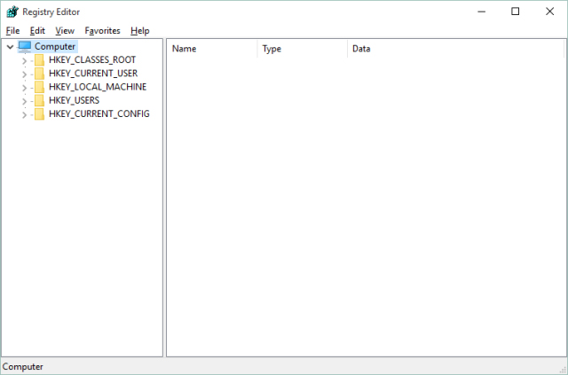
Task: Click the Data column header
Action: 455,49
